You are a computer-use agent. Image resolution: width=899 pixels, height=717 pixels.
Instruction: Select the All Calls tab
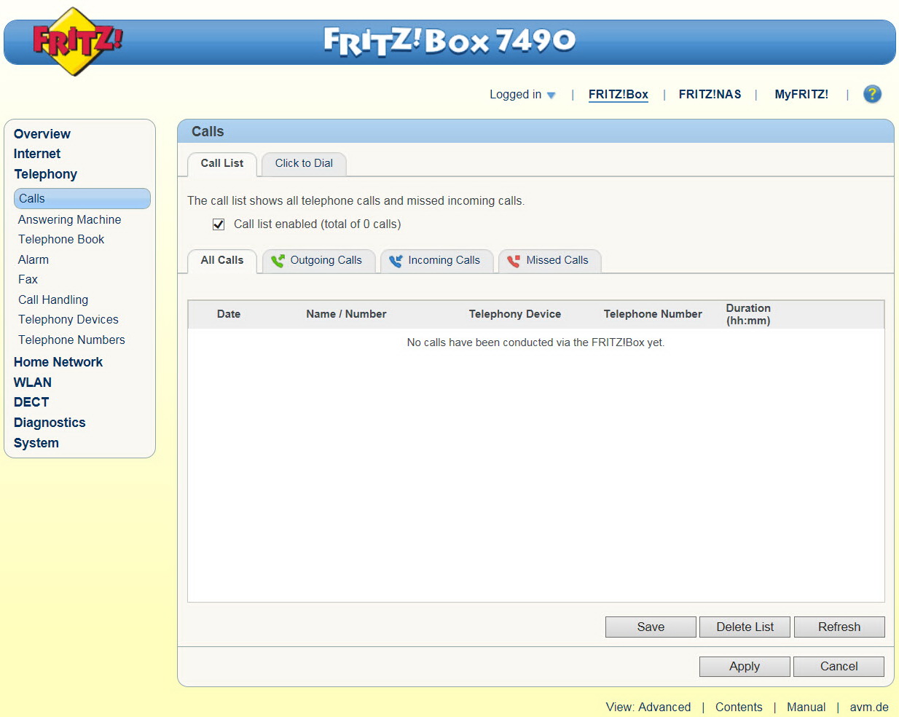[222, 261]
